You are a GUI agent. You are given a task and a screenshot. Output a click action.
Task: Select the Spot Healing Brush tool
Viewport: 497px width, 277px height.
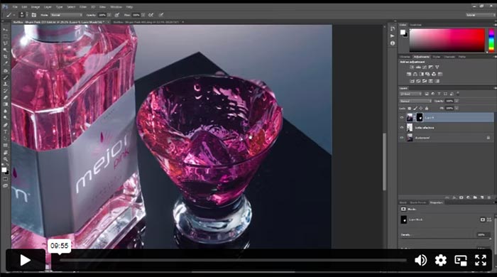(x=6, y=71)
